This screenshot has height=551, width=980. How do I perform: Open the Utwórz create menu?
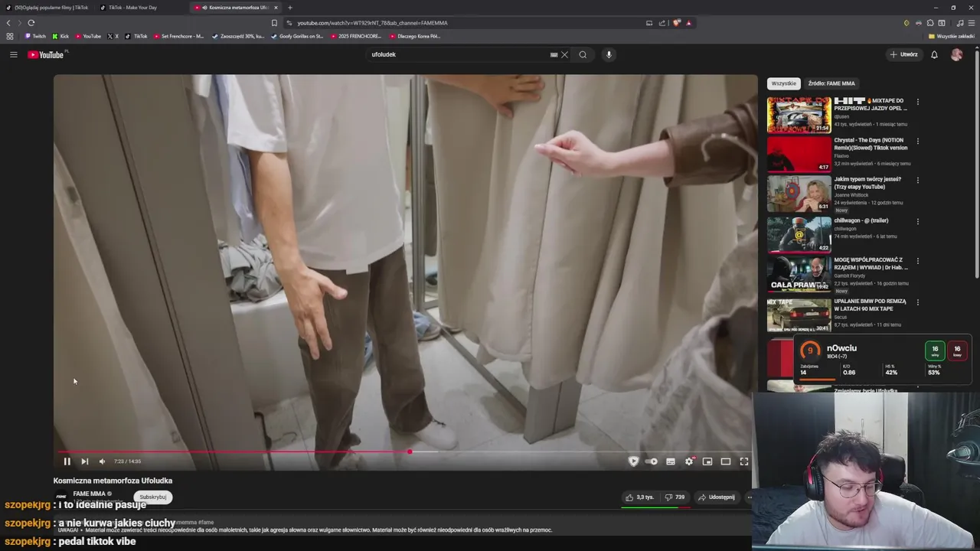click(x=903, y=54)
